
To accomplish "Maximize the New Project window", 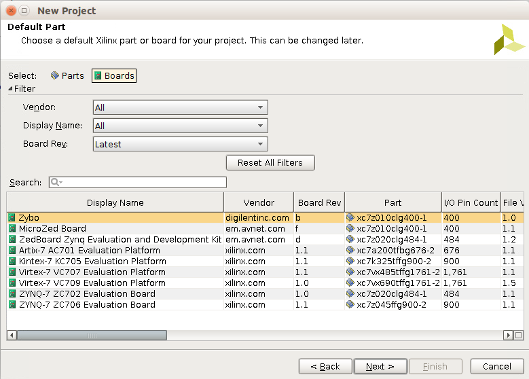I will [x=24, y=10].
